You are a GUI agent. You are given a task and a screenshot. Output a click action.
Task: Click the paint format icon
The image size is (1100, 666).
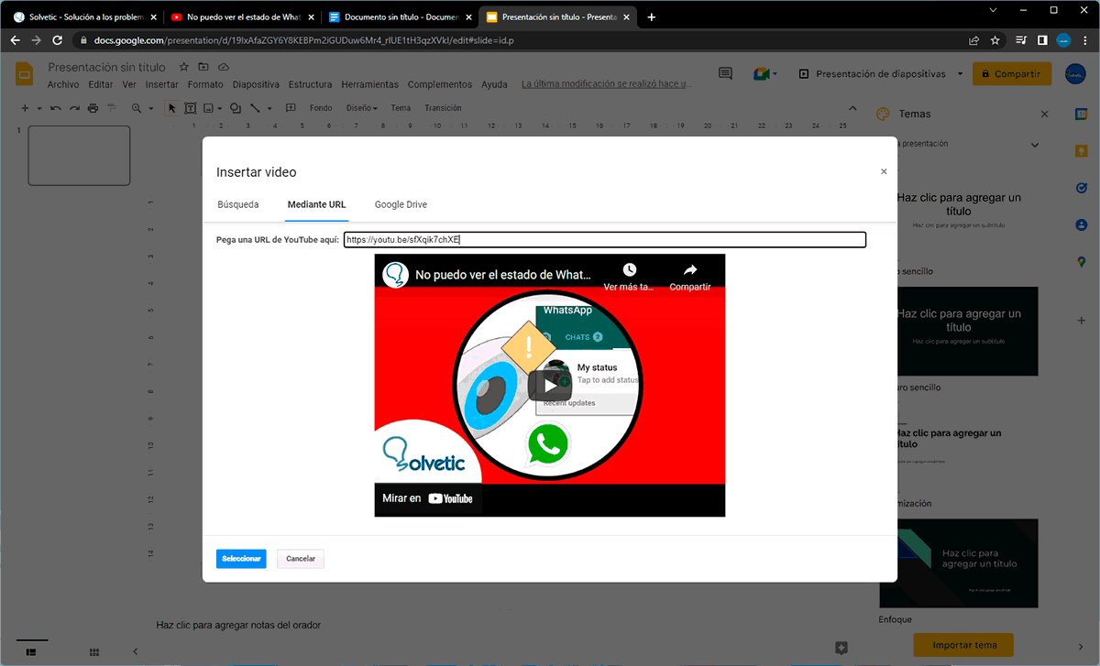click(x=111, y=108)
